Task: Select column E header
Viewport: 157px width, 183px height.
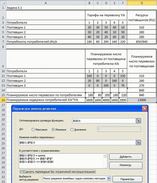Action: point(115,3)
